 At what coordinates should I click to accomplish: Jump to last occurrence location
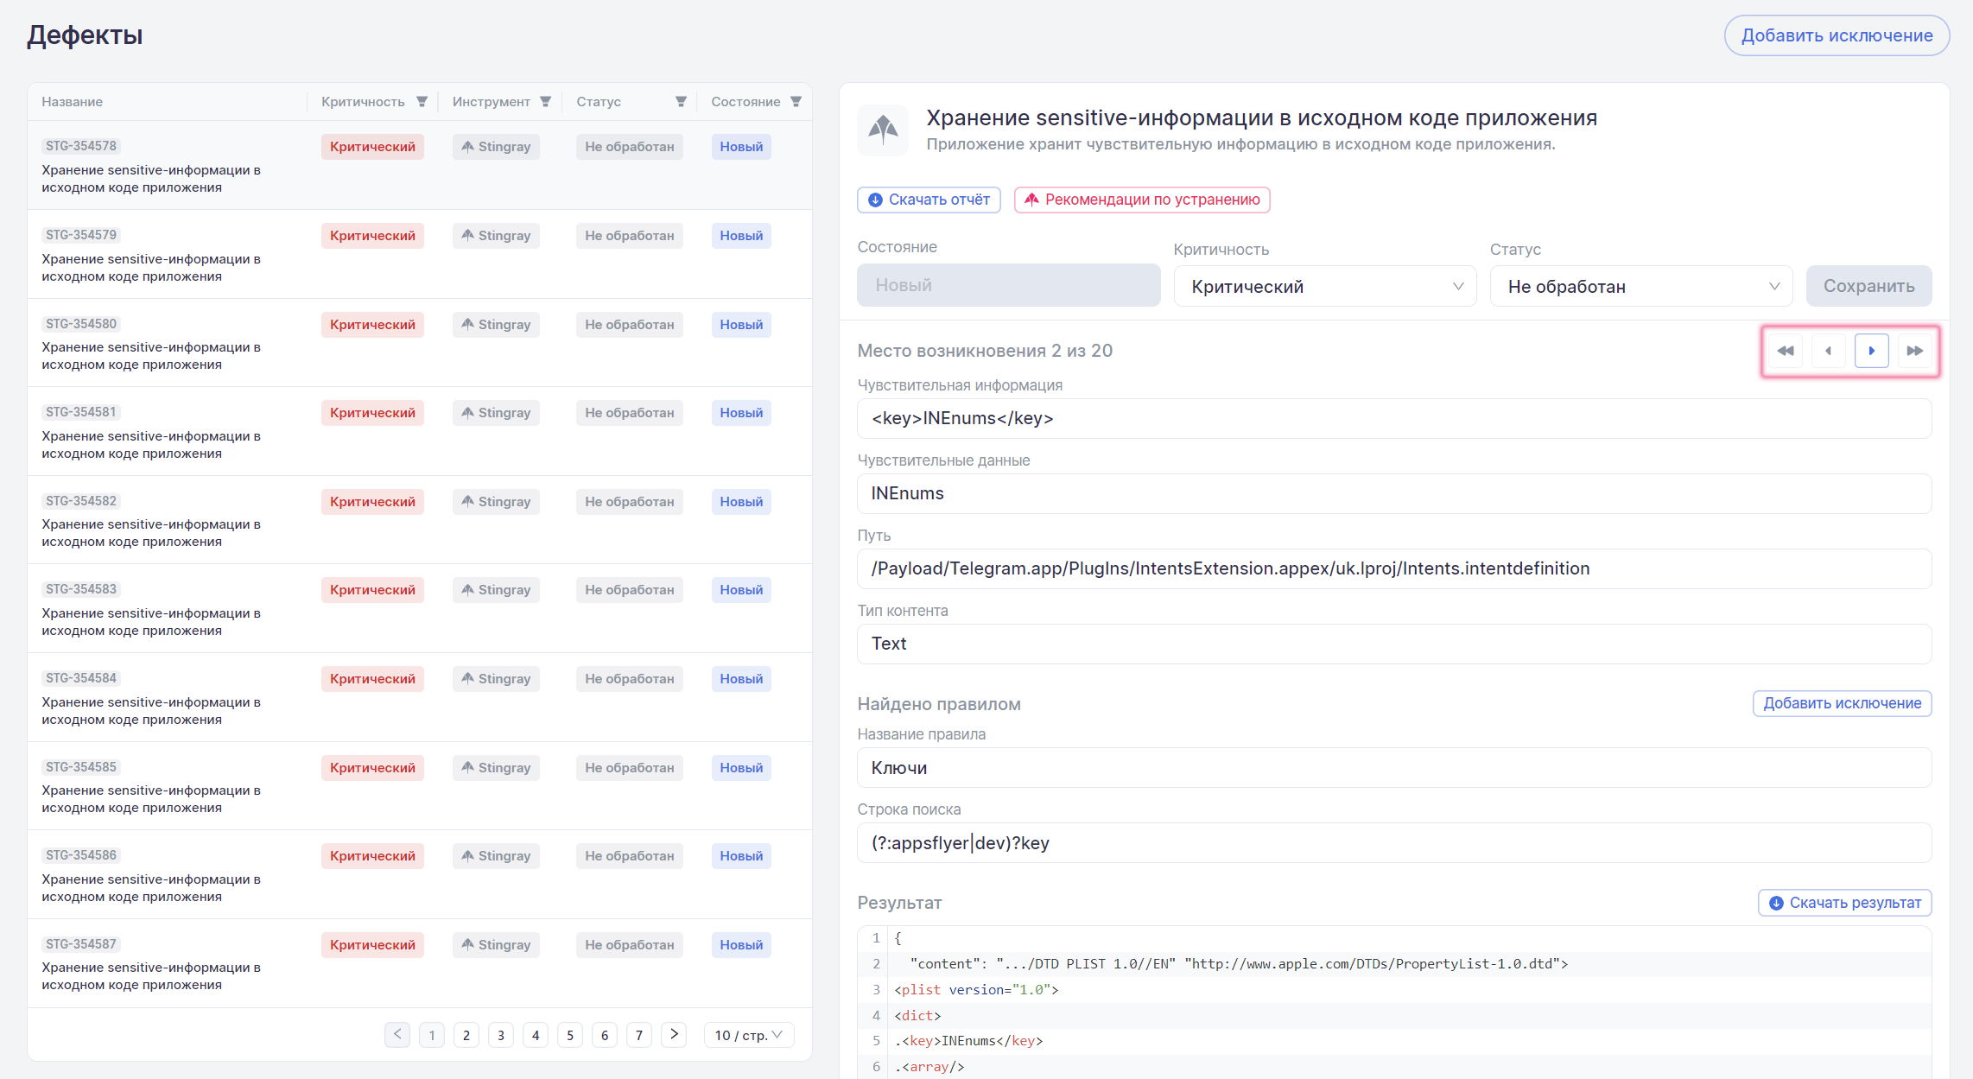coord(1914,351)
